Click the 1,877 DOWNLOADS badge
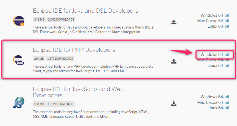The image size is (237, 126). tap(60, 59)
